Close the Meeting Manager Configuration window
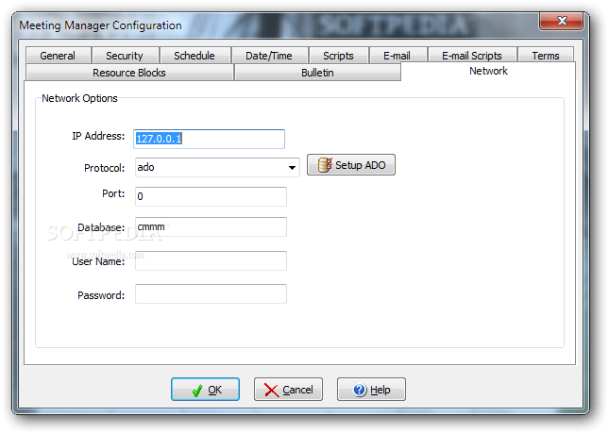The width and height of the screenshot is (609, 434). (561, 21)
